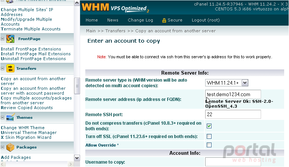Open the Home menu item

(92, 20)
